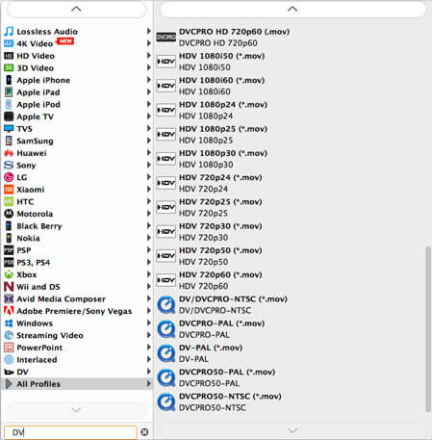Click the profile search field
The image size is (432, 440).
click(x=70, y=432)
